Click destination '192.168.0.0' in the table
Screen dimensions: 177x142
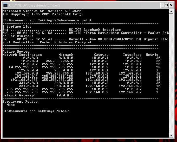pos(26,73)
